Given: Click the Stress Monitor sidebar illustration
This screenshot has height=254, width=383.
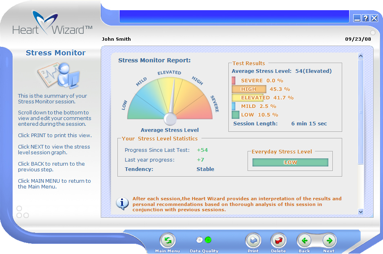Looking at the screenshot, I should pyautogui.click(x=58, y=75).
